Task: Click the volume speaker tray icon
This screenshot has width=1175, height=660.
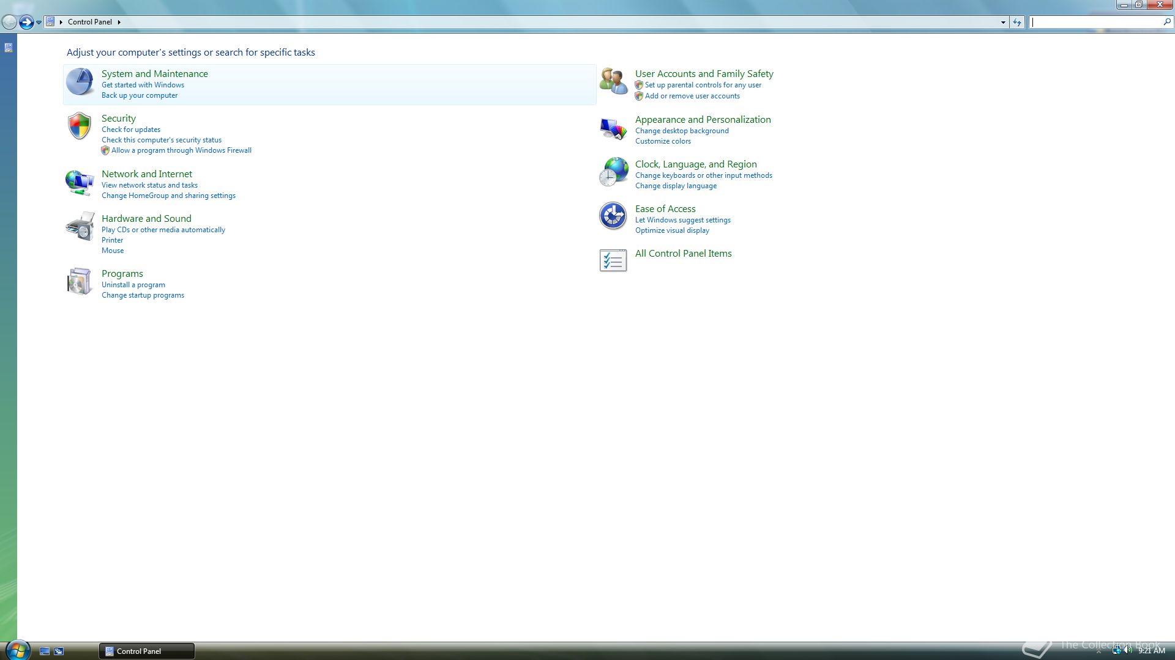Action: 1128,651
